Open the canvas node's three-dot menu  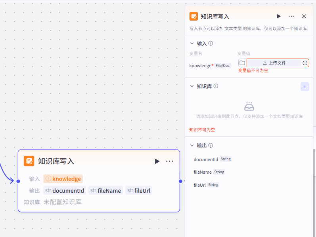click(x=170, y=161)
